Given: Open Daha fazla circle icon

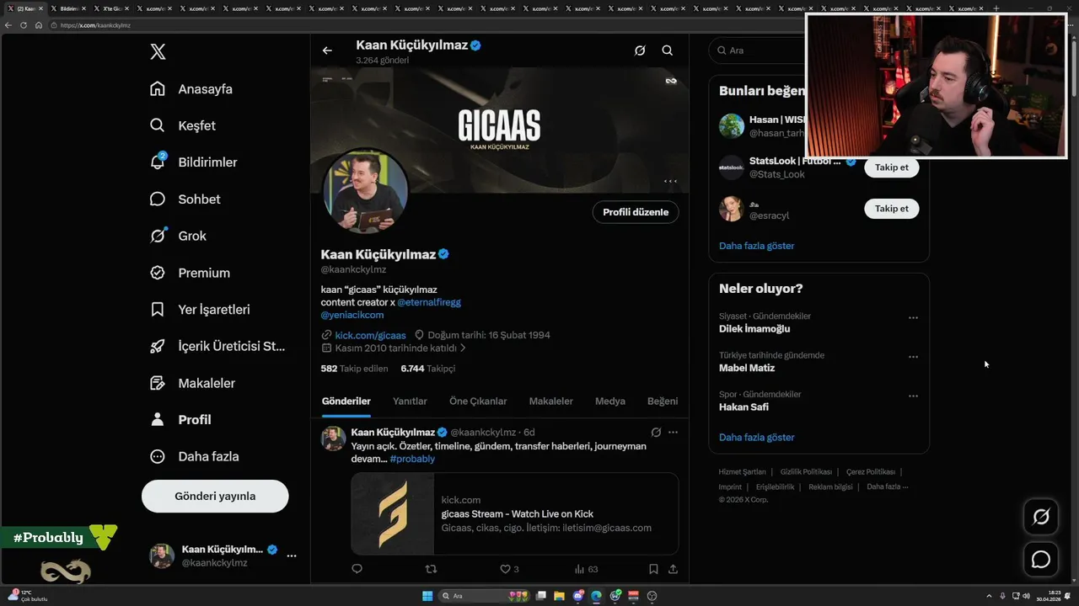Looking at the screenshot, I should tap(158, 456).
